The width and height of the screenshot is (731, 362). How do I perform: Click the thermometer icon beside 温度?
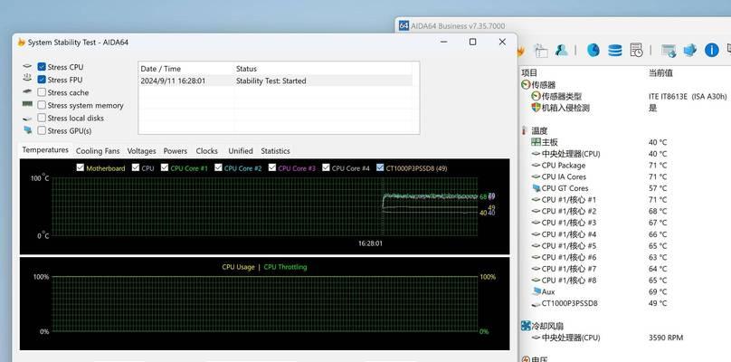click(525, 130)
